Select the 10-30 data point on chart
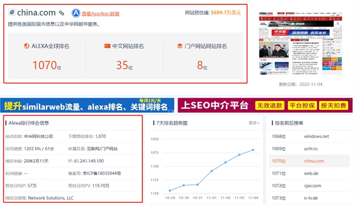Screen dimensions: 353x205 coord(184,185)
